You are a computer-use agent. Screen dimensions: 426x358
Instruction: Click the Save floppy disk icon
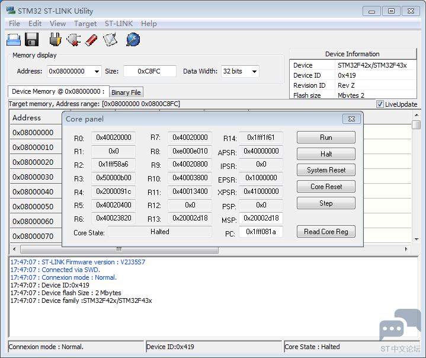coord(32,40)
